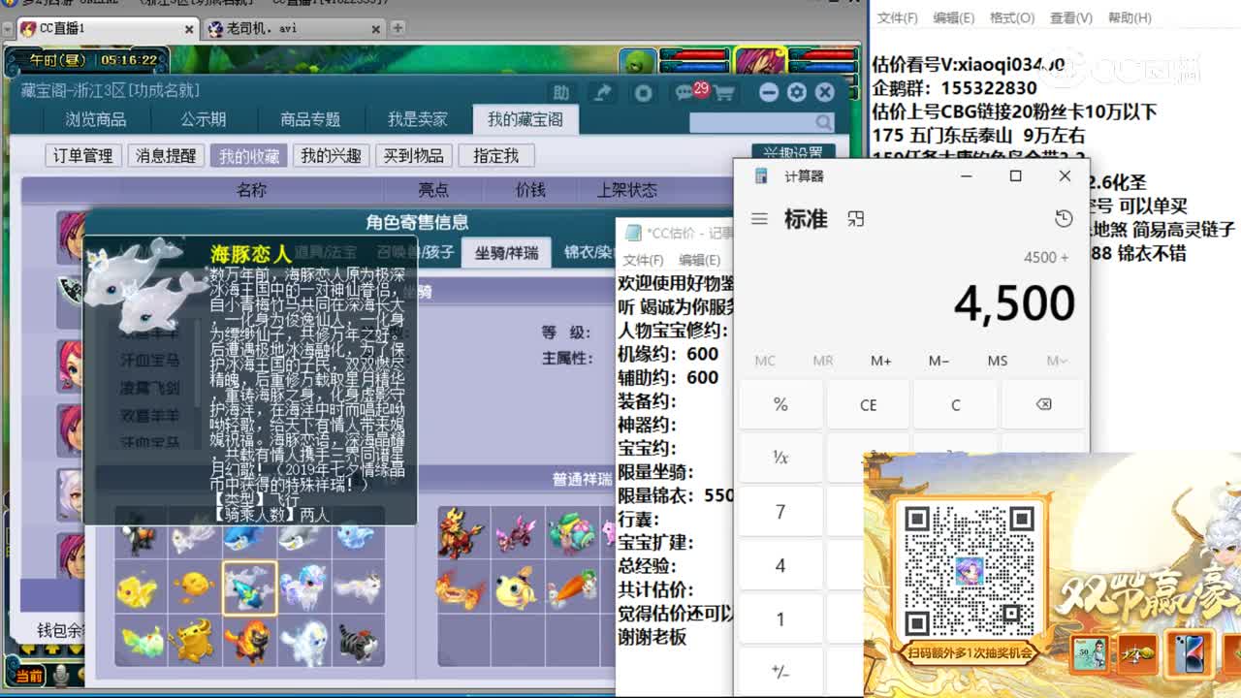This screenshot has width=1241, height=698.
Task: Click the 当前 channel button
Action: pos(29,676)
